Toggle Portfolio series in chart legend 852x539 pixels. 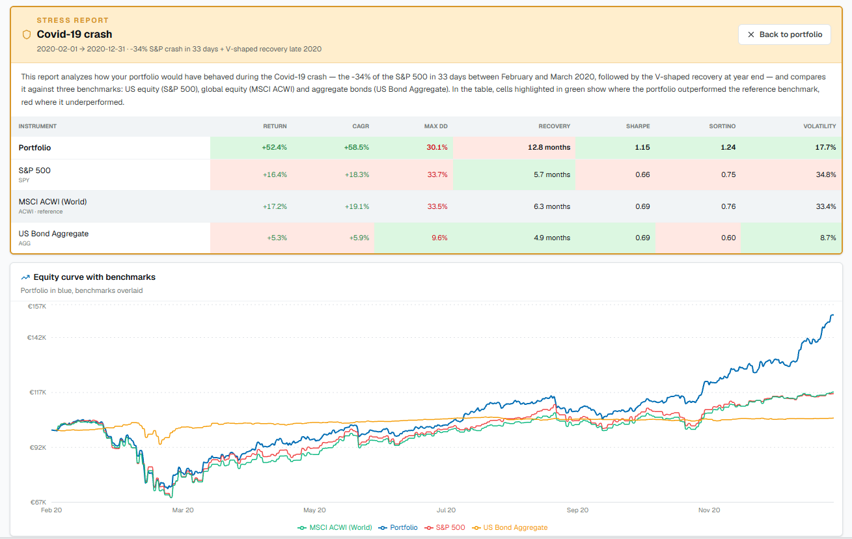(398, 527)
